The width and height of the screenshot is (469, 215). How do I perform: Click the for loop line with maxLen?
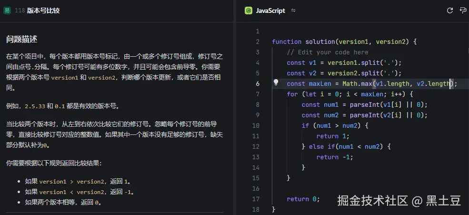(350, 94)
